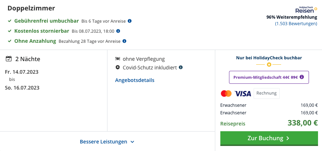Show Covid-Schutz inkludiert info icon
The width and height of the screenshot is (322, 151).
pos(181,67)
